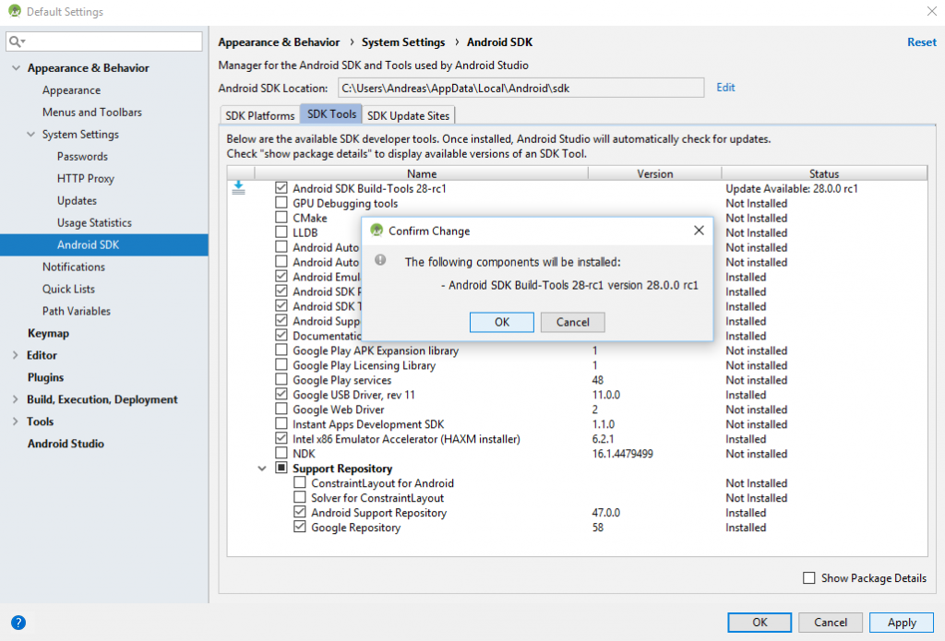Image resolution: width=945 pixels, height=641 pixels.
Task: Open the SDK Update Sites tab
Action: click(409, 115)
